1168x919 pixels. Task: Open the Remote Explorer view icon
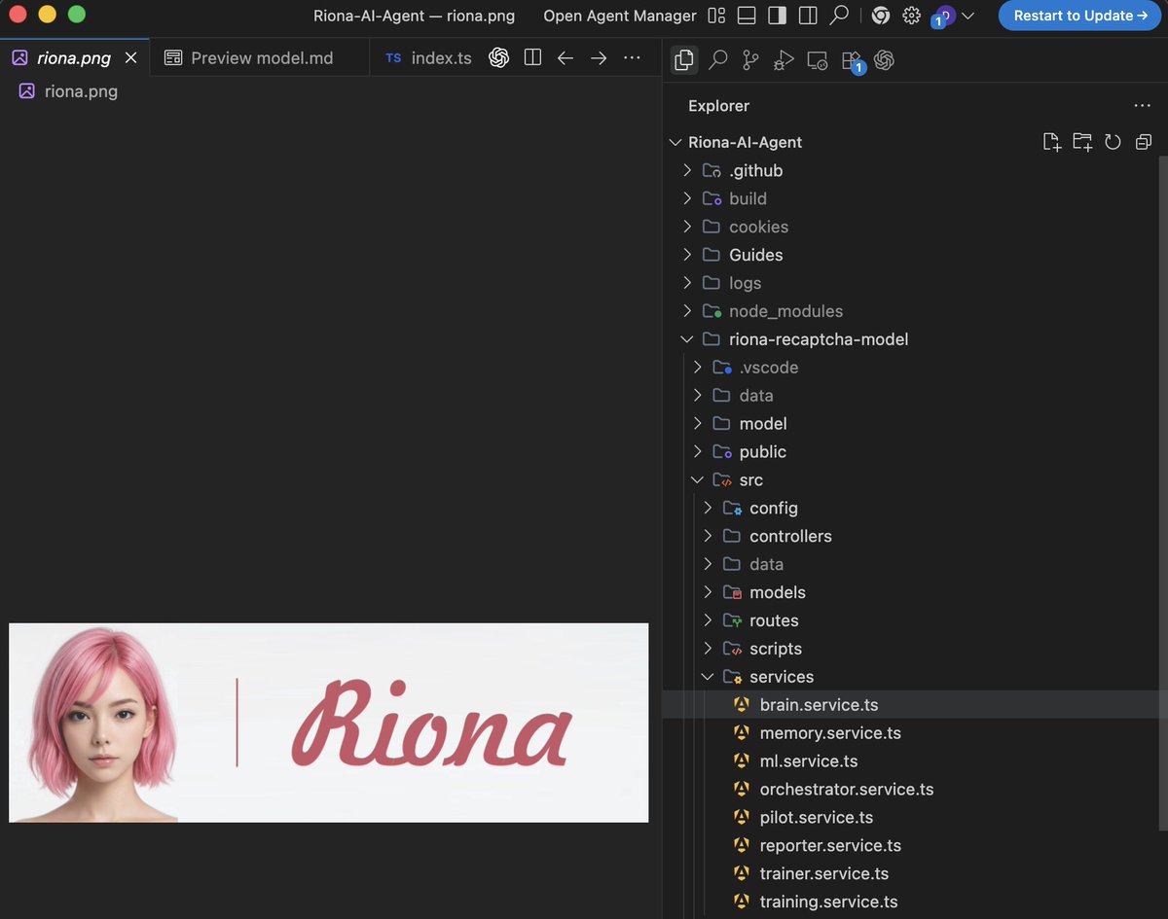click(818, 60)
